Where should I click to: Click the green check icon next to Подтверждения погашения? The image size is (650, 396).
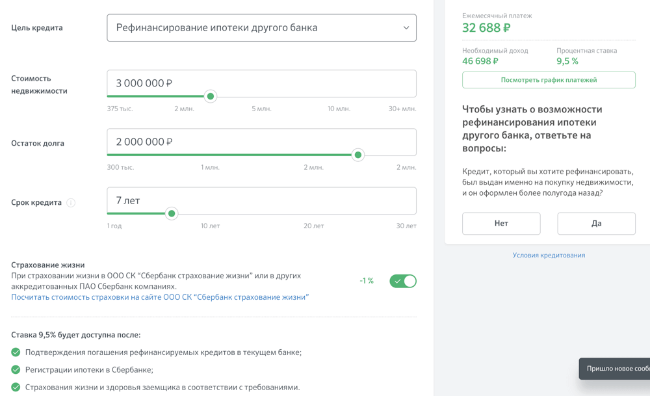[16, 352]
